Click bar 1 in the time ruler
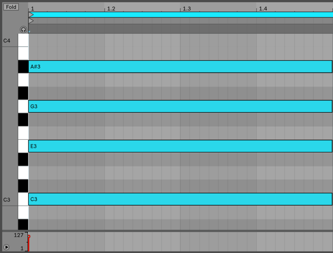 [32, 9]
